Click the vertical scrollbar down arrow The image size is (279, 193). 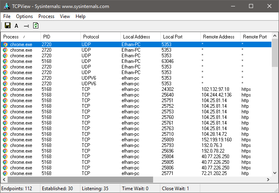pyautogui.click(x=275, y=173)
